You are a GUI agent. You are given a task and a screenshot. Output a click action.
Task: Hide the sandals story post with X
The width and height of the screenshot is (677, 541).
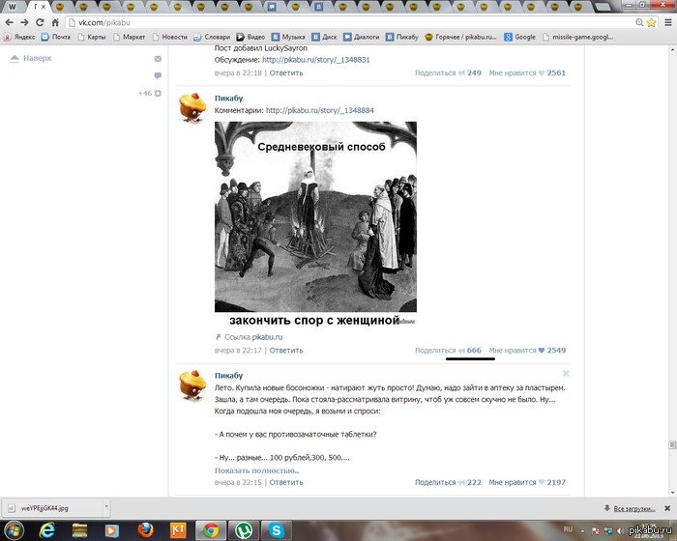[566, 373]
